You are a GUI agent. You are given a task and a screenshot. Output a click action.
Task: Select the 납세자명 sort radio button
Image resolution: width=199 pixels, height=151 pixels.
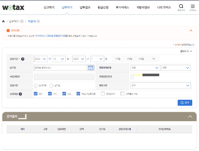click(36, 85)
